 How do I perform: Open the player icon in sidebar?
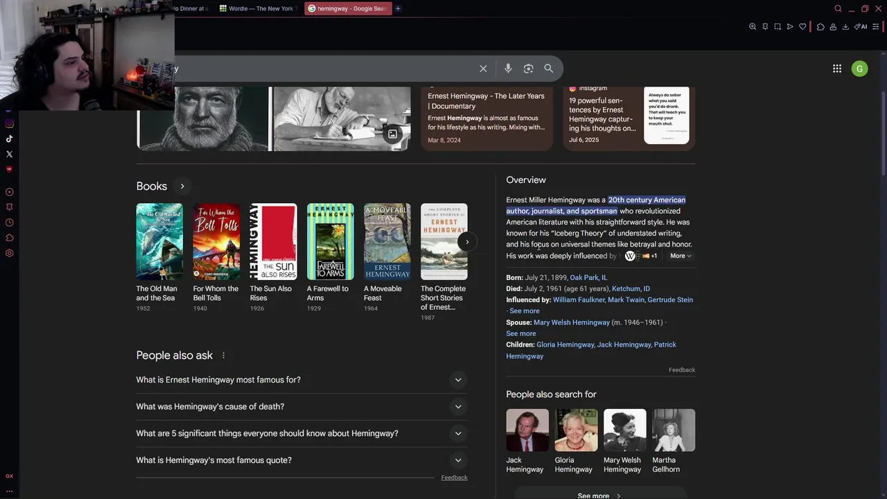click(9, 192)
